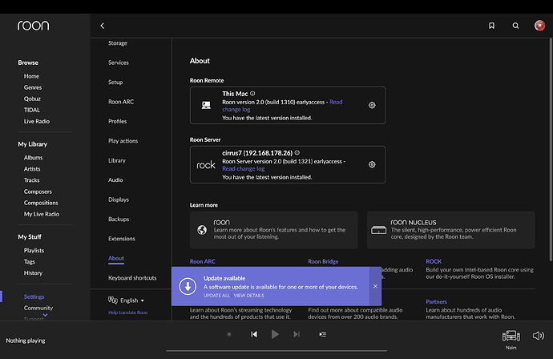
Task: Open the Naim zone selector icon
Action: pos(511,336)
